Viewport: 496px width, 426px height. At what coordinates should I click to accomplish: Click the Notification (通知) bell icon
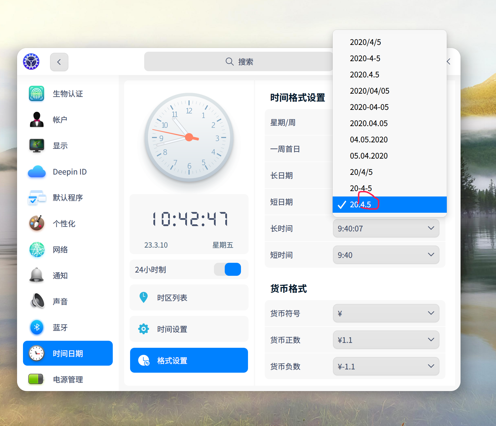[37, 275]
